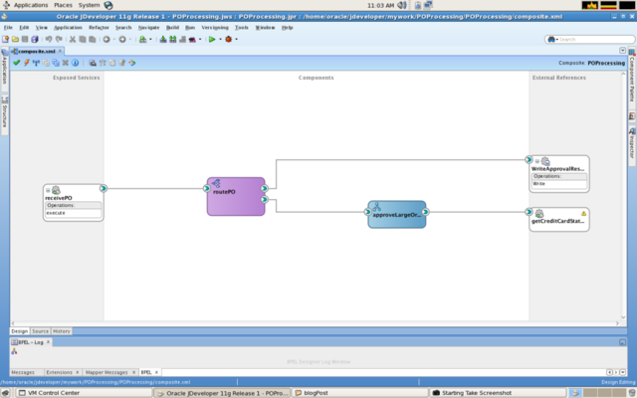Click the canvas horizontal scrollbar
Image resolution: width=637 pixels, height=398 pixels.
(x=315, y=323)
